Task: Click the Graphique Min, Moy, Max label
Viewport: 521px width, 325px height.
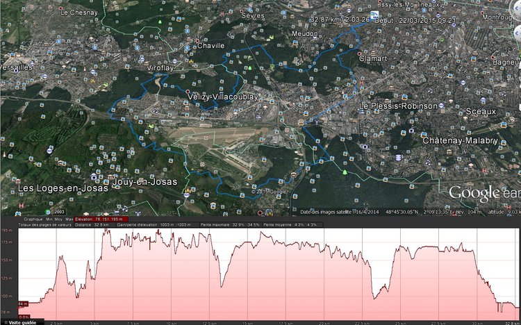Action: click(x=48, y=219)
